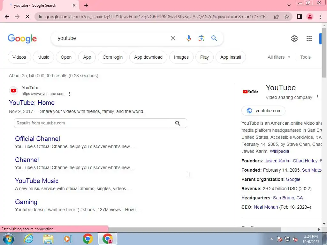Click the forward navigation arrow
The height and width of the screenshot is (245, 327).
click(x=17, y=17)
